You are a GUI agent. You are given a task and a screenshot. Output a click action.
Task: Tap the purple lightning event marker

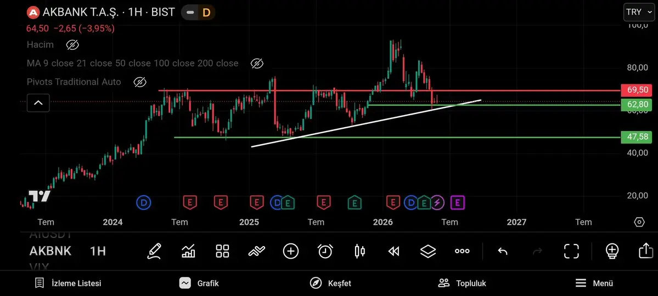click(437, 203)
